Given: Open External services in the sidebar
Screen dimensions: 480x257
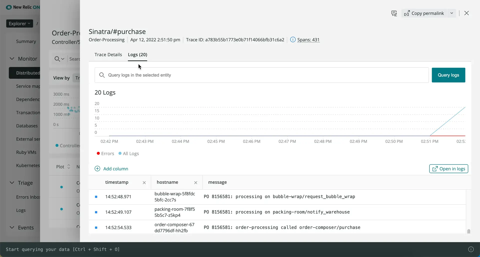Looking at the screenshot, I should (x=28, y=139).
